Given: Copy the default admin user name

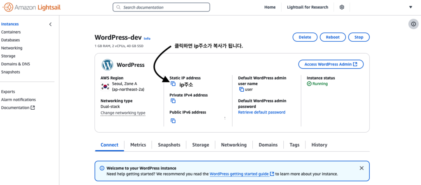Looking at the screenshot, I should 242,90.
